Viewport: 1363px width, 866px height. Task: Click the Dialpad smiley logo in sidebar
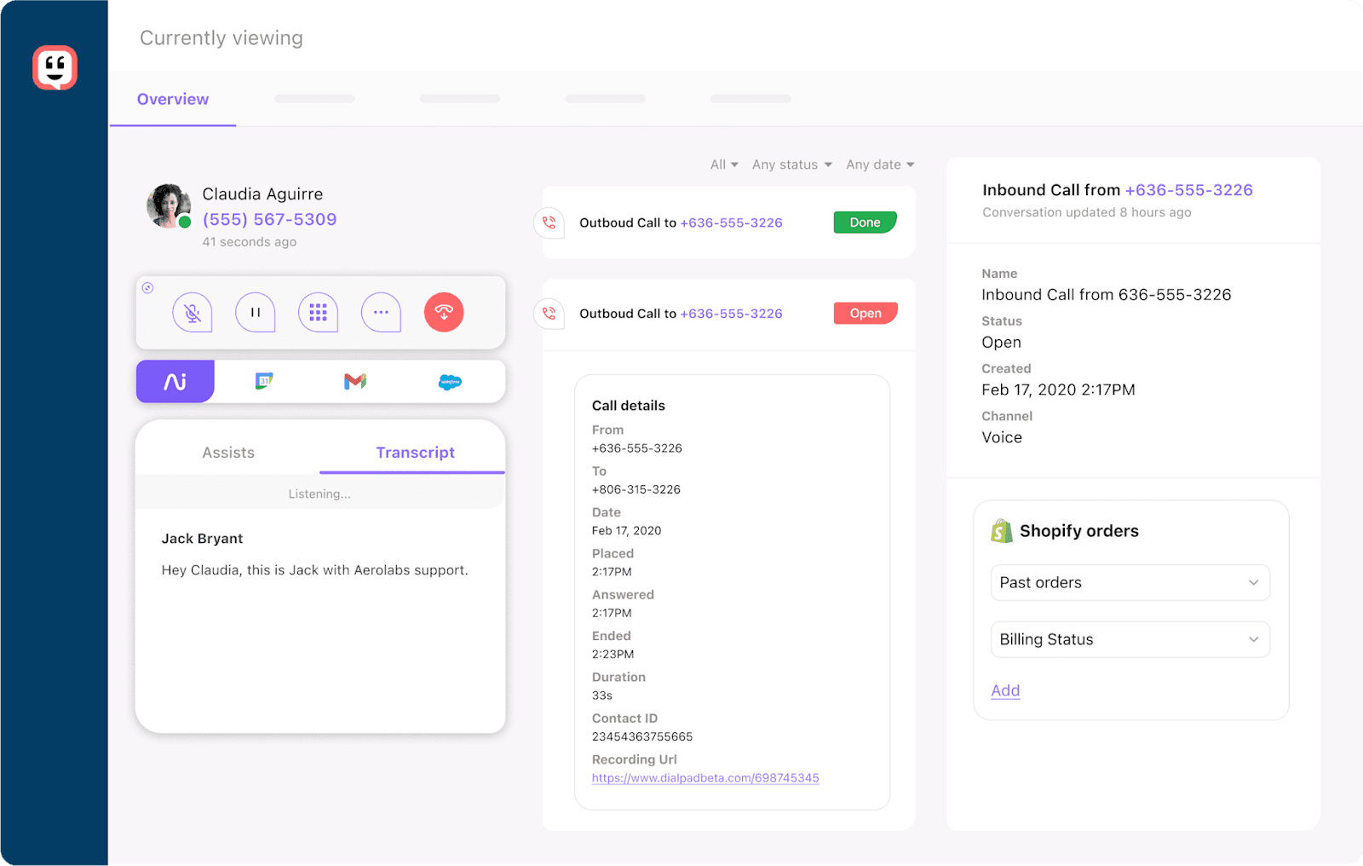tap(55, 67)
